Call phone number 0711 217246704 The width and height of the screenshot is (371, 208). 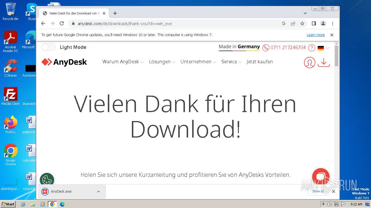(288, 48)
